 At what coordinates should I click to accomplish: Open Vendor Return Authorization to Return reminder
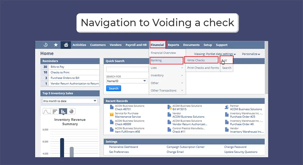point(75,84)
